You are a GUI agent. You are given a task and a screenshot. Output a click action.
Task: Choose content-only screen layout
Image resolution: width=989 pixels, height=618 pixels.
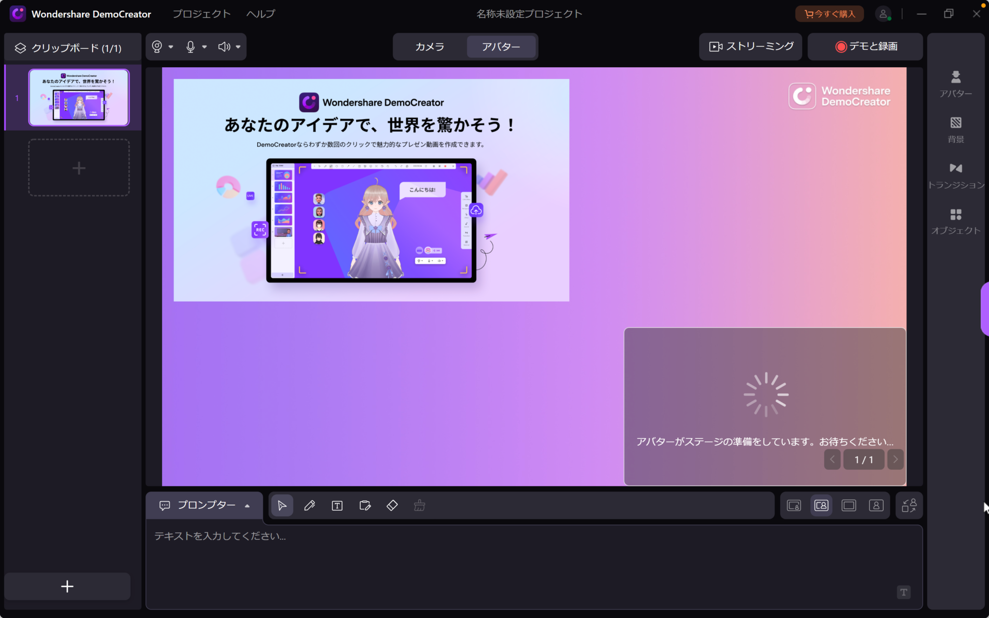click(x=849, y=505)
